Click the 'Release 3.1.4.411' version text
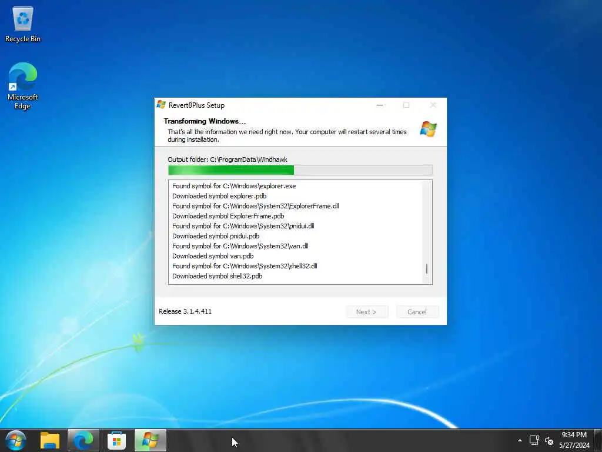The width and height of the screenshot is (602, 452). 185,311
